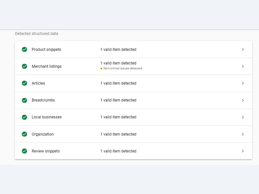Expand the Merchant listings row chevron
The height and width of the screenshot is (194, 259).
[243, 66]
